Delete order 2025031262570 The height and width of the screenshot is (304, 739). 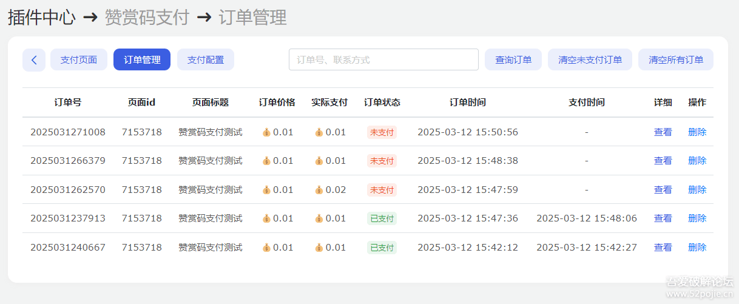(x=697, y=190)
